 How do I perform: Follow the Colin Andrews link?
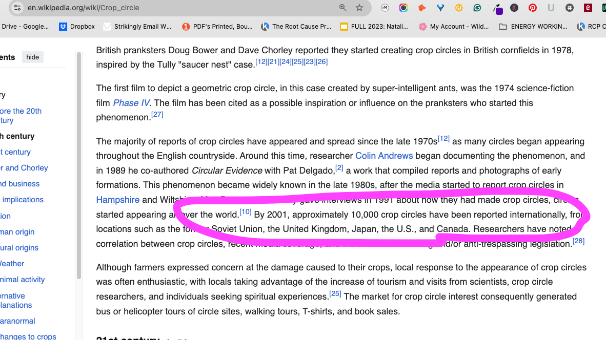[x=384, y=156]
